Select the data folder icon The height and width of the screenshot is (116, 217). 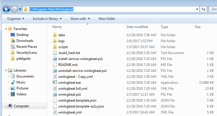pyautogui.click(x=55, y=35)
